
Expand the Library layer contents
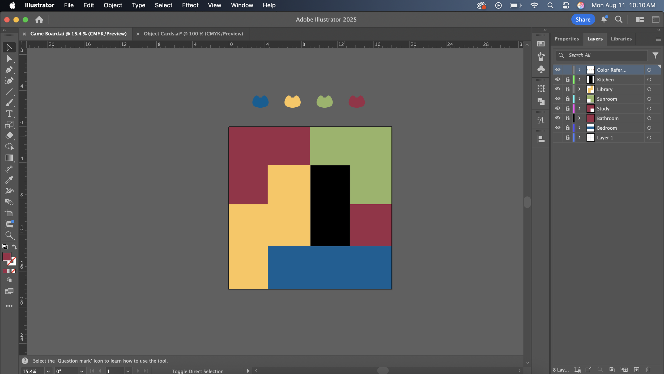tap(579, 89)
